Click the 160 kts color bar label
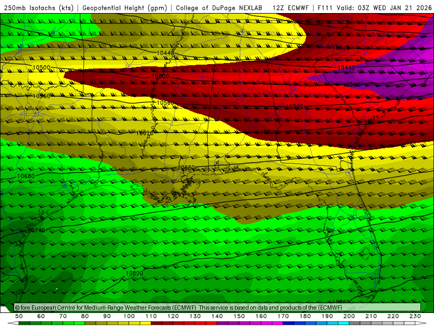Screen dimensions: 434x326 (261, 316)
